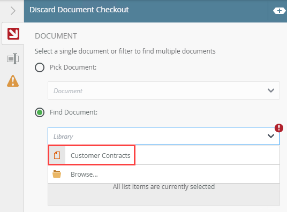Screen dimensions: 287x212
Task: Select the Pick Document radio button
Action: [x=40, y=67]
